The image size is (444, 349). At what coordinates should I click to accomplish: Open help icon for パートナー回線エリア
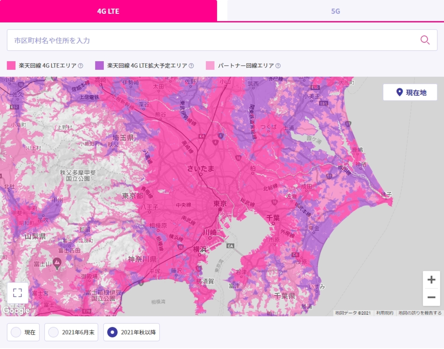coord(278,66)
